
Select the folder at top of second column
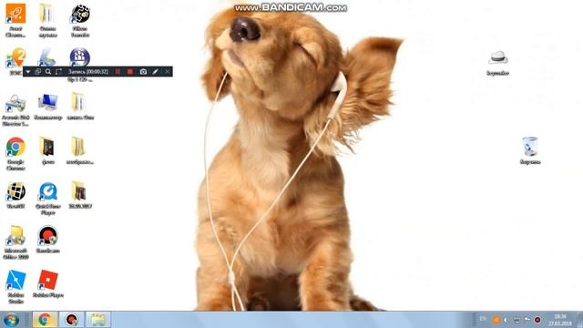[x=48, y=20]
